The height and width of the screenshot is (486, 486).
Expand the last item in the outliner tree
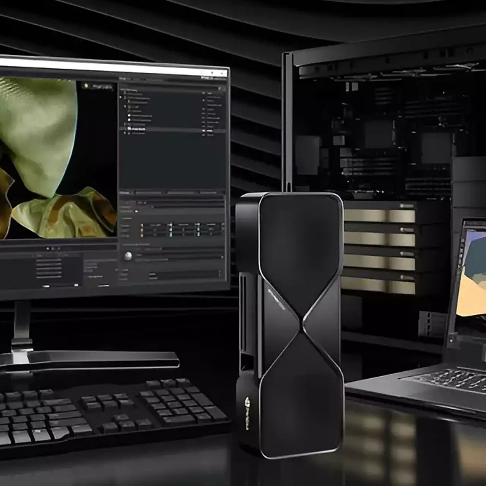(x=125, y=133)
